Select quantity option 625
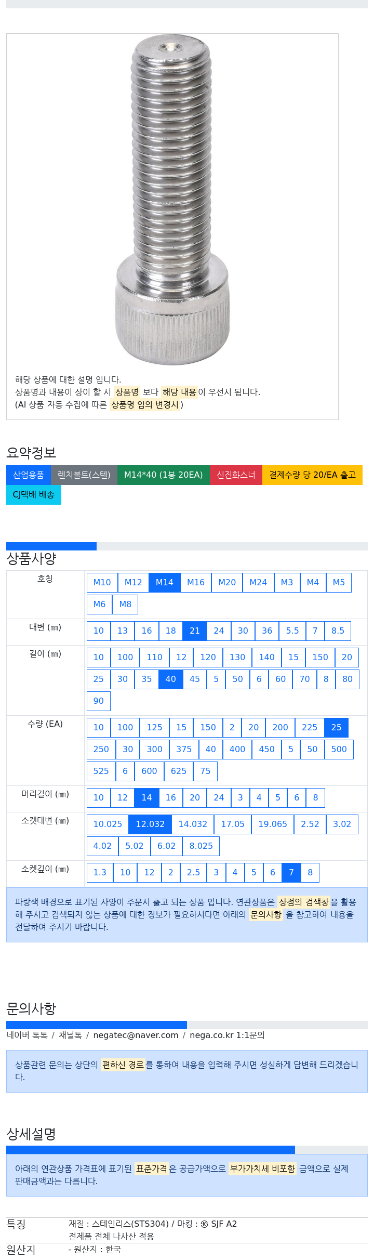Image resolution: width=374 pixels, height=1260 pixels. [x=179, y=771]
